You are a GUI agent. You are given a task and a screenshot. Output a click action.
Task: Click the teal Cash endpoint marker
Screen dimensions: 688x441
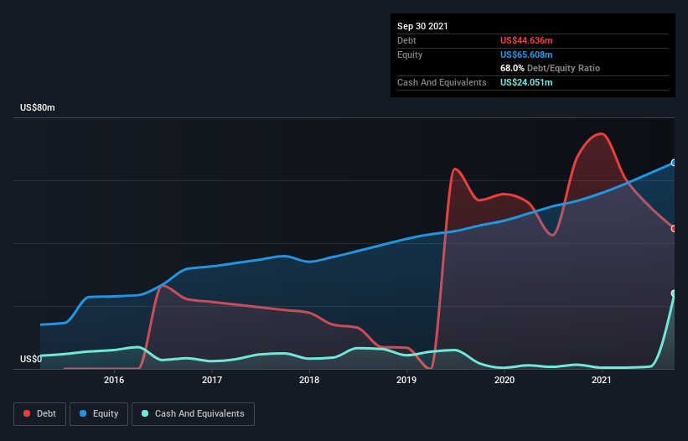(674, 293)
